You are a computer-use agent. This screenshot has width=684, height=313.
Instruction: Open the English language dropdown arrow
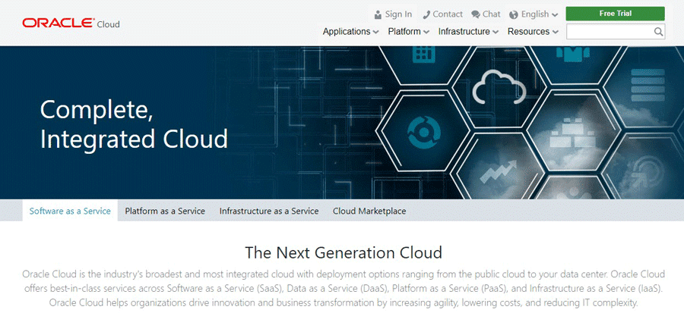[x=555, y=15]
